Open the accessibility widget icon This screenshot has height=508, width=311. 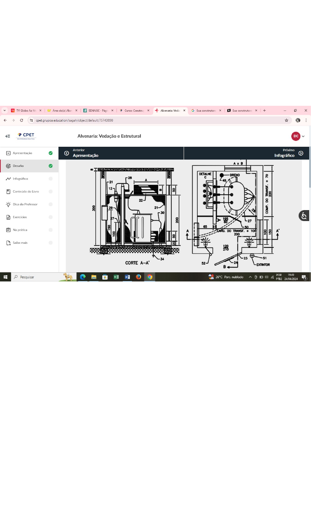tap(304, 216)
